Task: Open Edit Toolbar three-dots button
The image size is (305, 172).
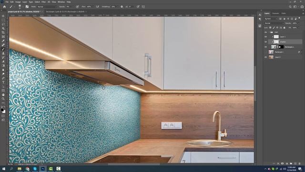Action: pos(3,103)
